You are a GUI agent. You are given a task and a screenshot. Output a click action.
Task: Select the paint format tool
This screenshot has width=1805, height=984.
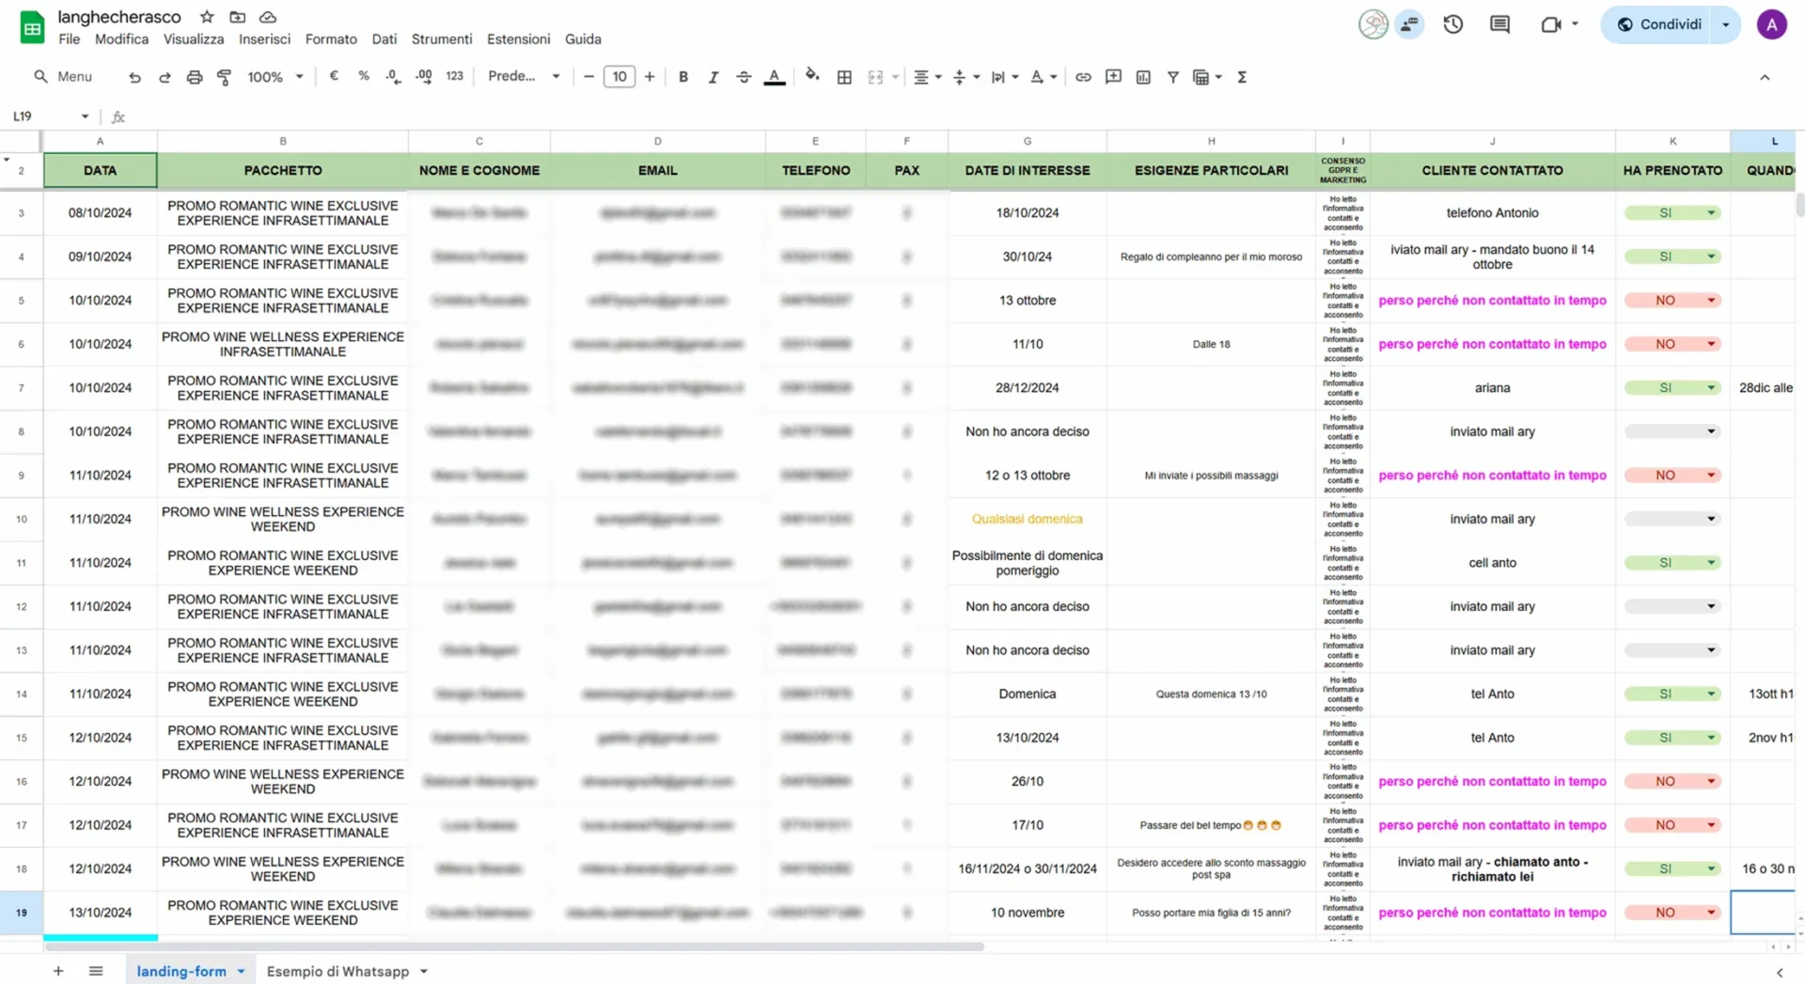pos(224,77)
